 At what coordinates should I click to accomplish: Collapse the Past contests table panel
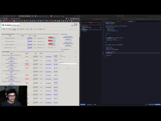(58, 52)
